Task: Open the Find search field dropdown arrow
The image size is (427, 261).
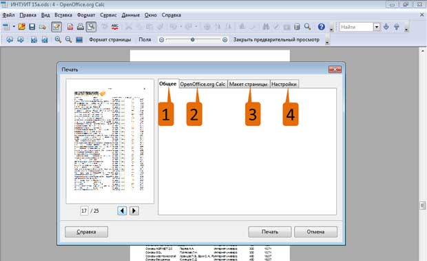Action: click(x=377, y=27)
